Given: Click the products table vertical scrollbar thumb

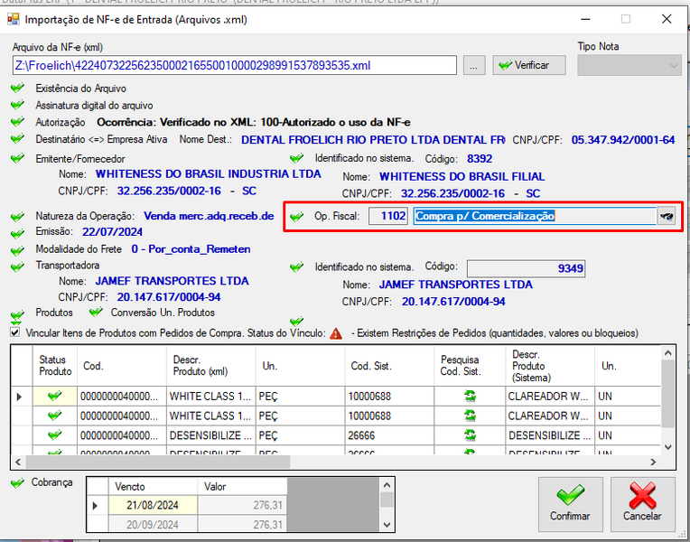Looking at the screenshot, I should point(667,394).
